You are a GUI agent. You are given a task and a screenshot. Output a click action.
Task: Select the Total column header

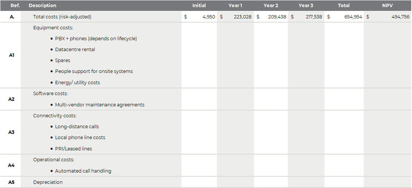tap(344, 6)
